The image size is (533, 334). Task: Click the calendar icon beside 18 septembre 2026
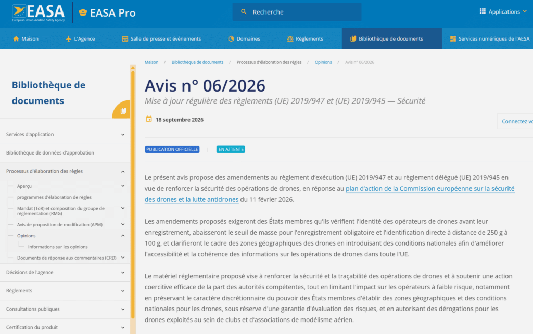click(x=148, y=119)
